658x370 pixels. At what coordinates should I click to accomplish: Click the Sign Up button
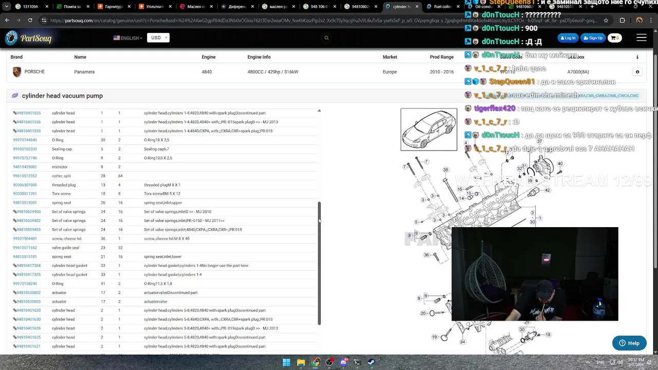pyautogui.click(x=593, y=38)
